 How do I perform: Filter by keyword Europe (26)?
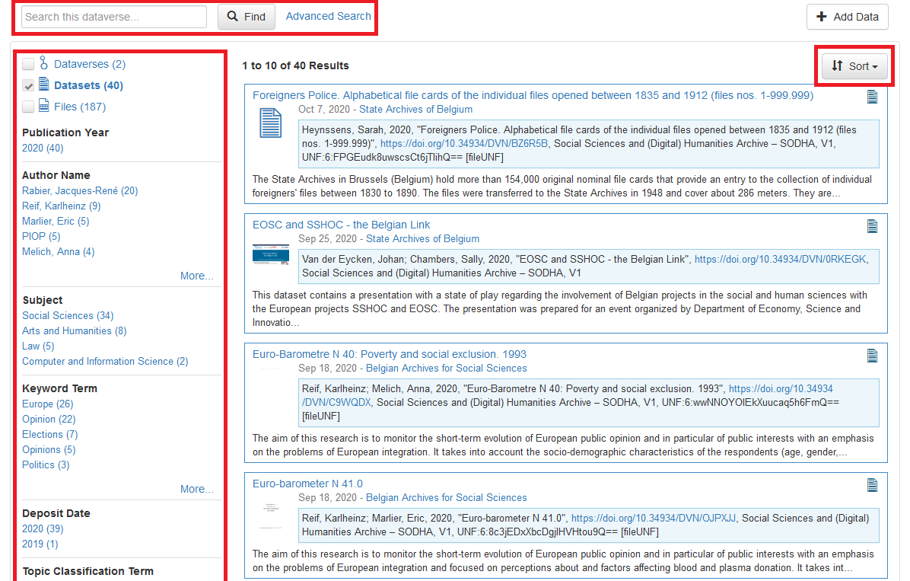[x=48, y=404]
